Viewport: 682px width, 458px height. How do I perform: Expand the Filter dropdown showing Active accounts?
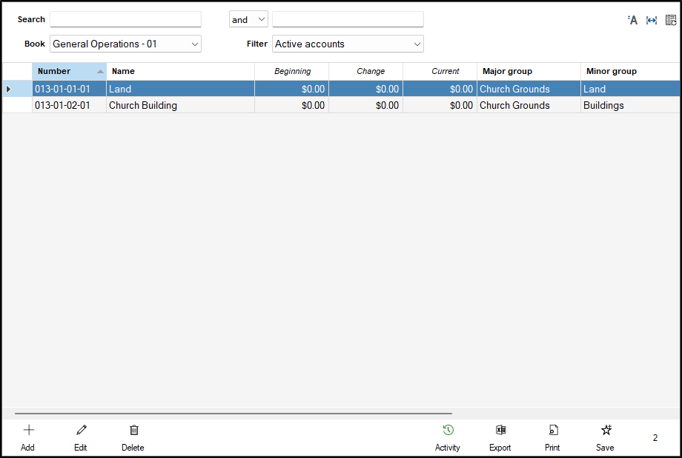348,44
